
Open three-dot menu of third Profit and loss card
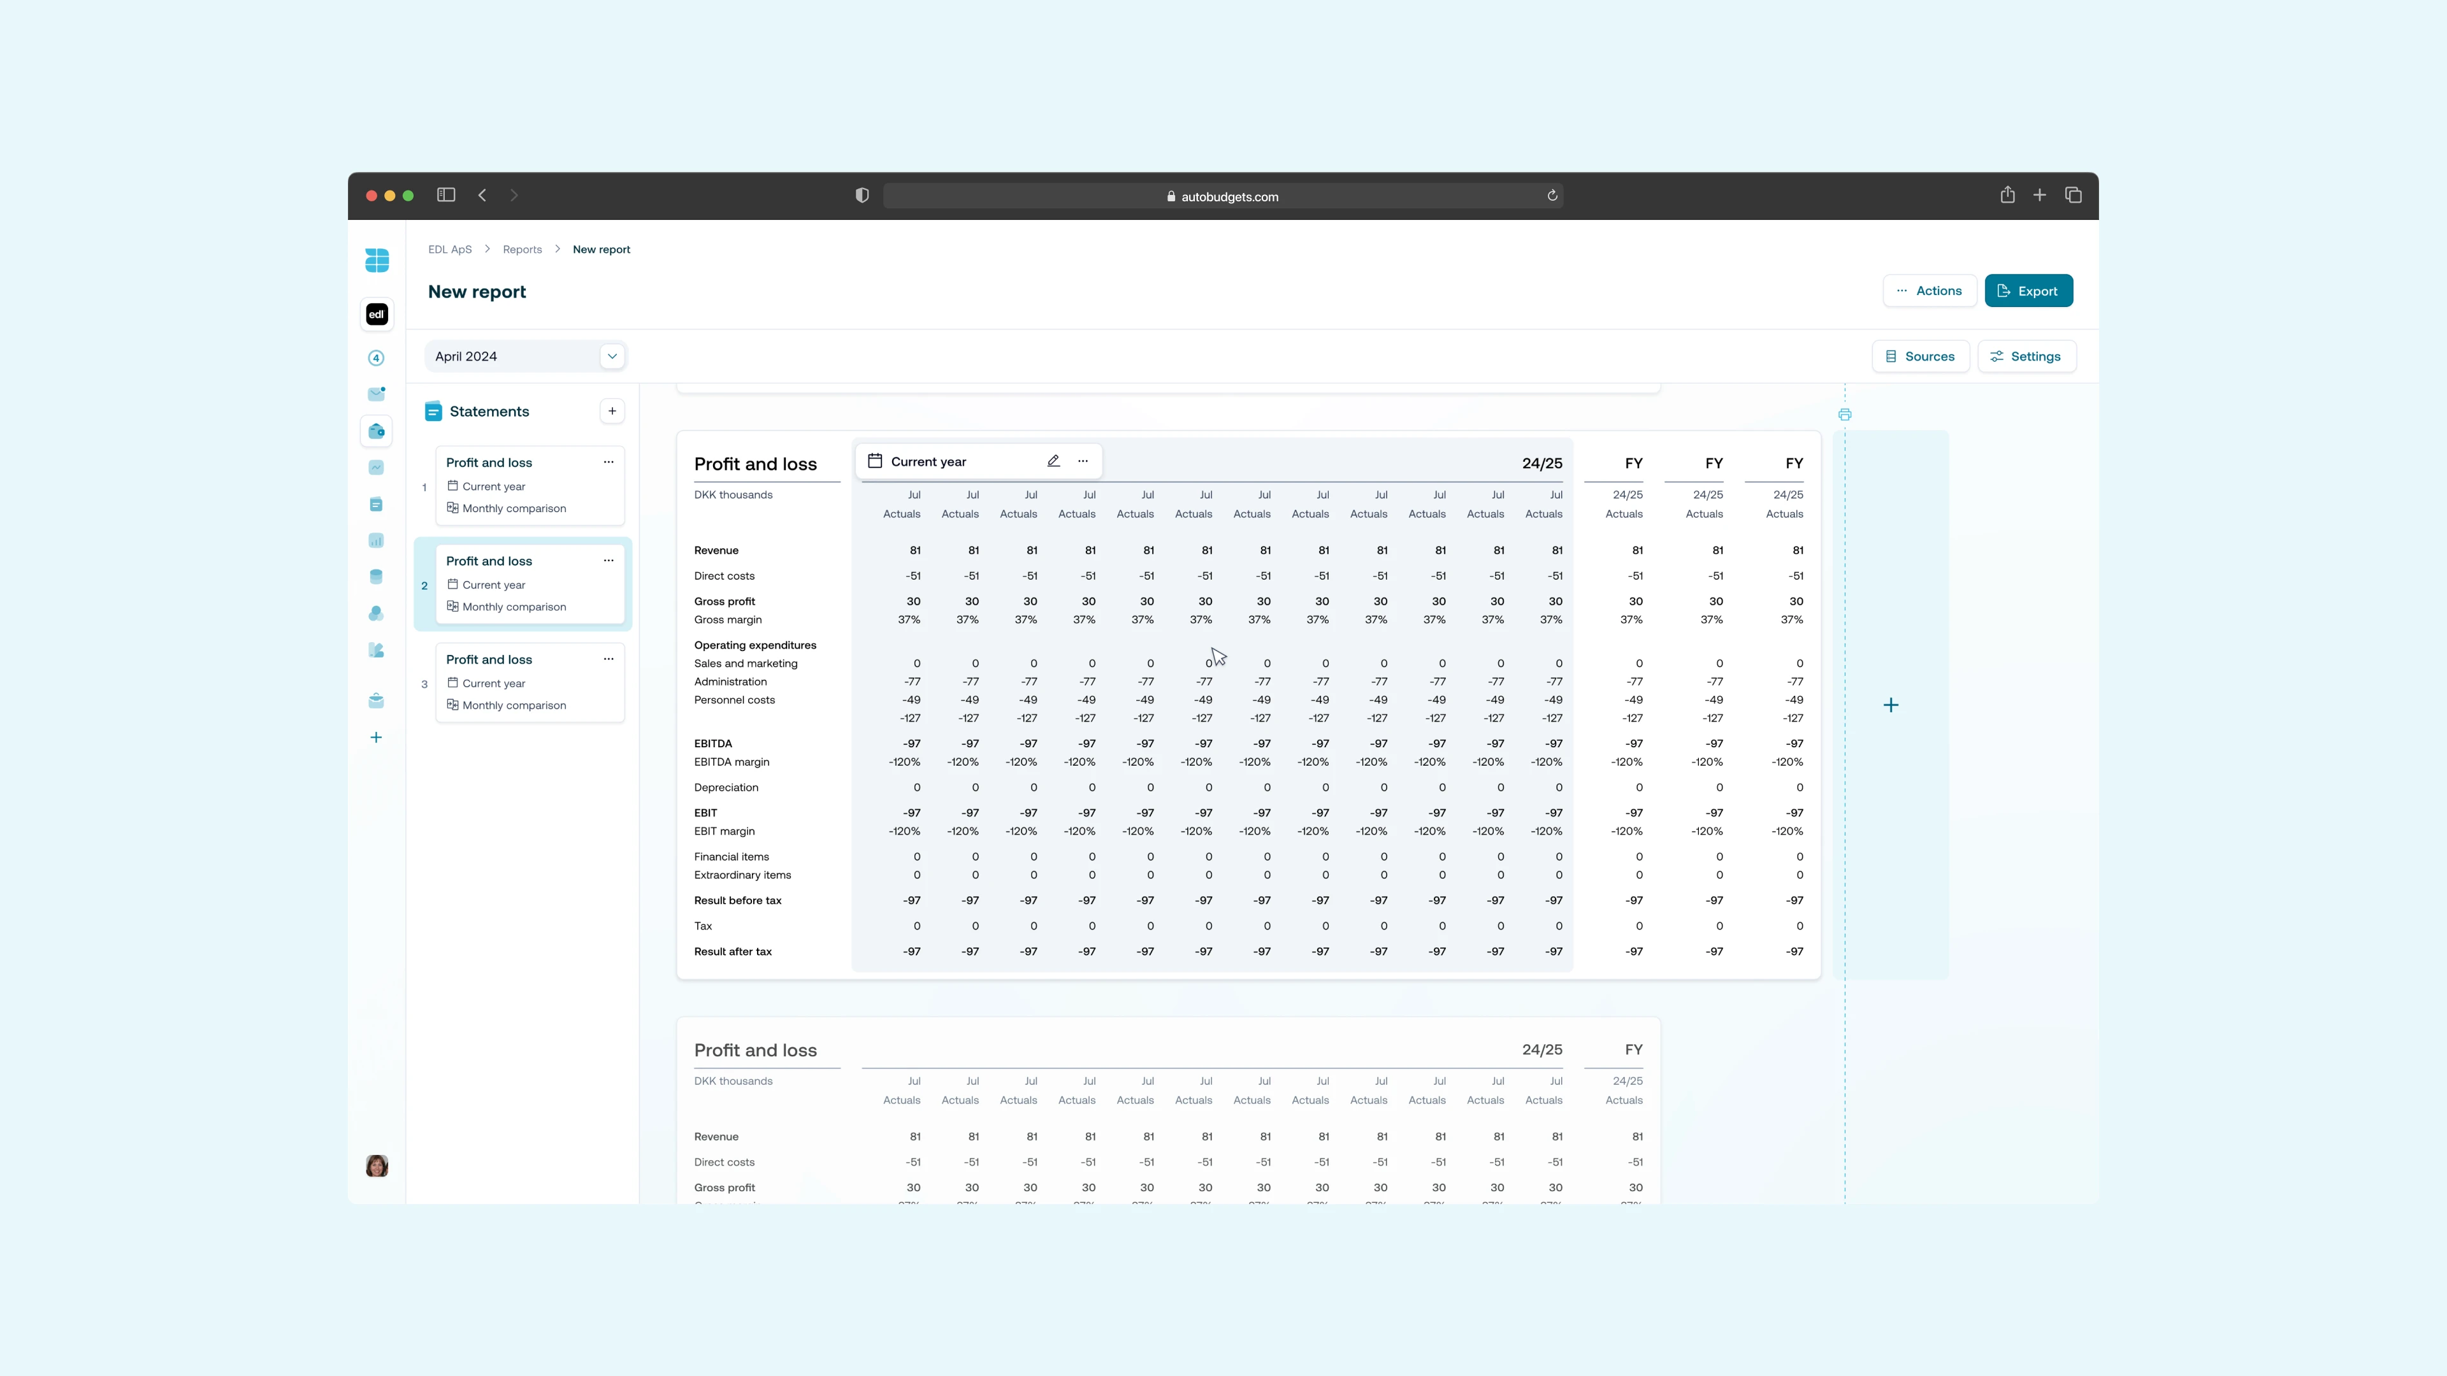[609, 659]
